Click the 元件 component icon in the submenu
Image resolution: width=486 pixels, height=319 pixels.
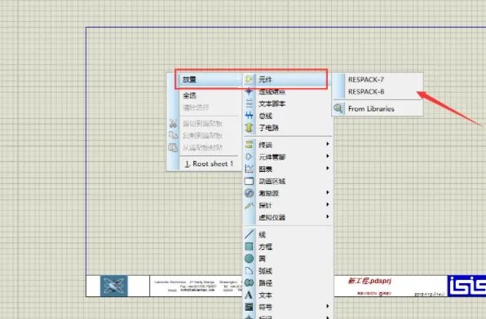[249, 80]
